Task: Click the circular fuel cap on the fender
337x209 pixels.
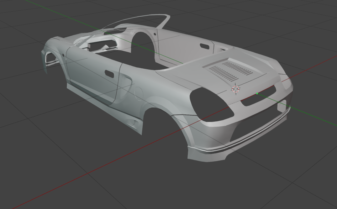Action: click(139, 93)
